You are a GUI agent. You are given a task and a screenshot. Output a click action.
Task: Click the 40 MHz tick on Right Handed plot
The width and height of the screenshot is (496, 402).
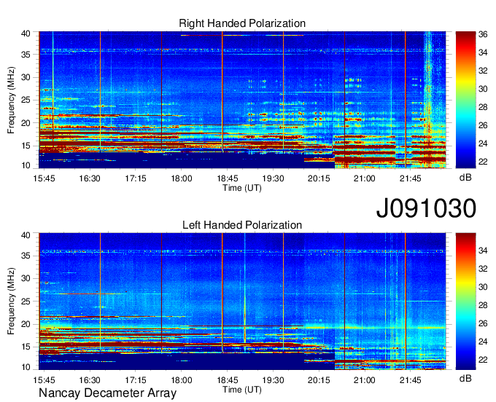point(26,33)
